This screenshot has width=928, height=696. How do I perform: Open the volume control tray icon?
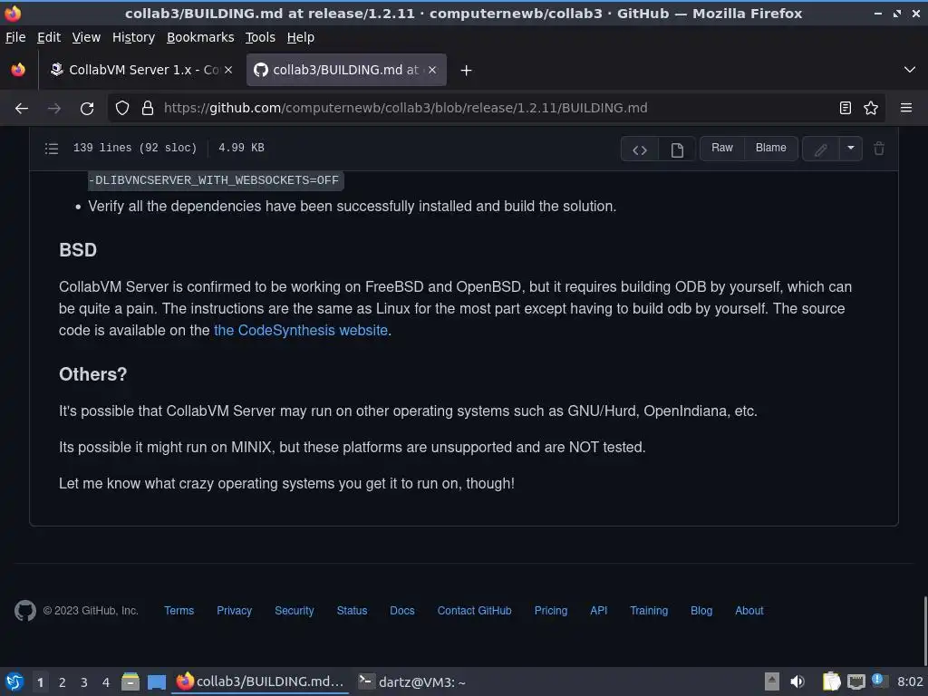click(x=797, y=681)
